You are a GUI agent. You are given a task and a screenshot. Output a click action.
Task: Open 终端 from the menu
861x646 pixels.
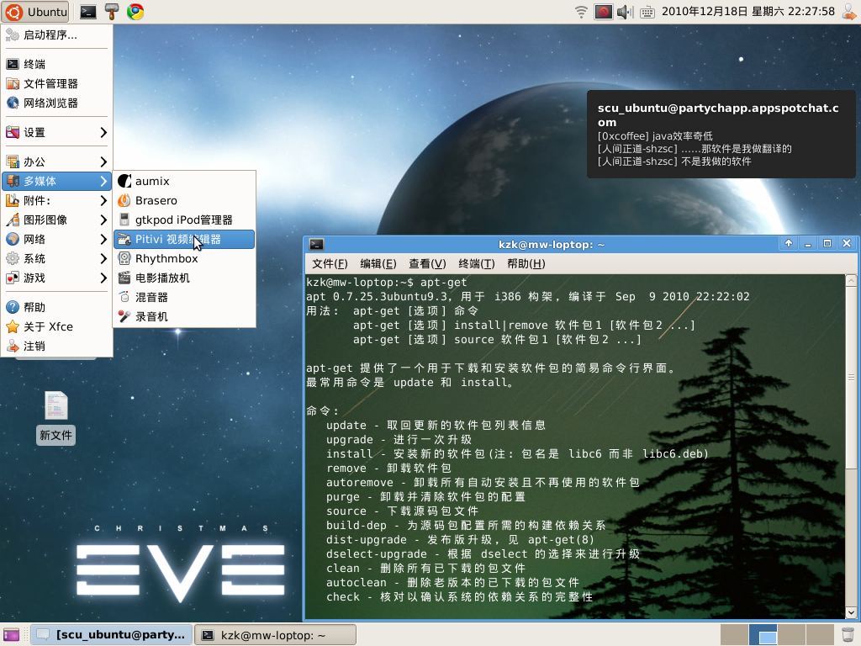click(x=57, y=64)
